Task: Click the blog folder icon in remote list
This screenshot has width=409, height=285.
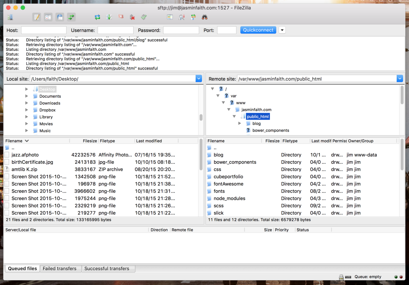Action: click(x=209, y=155)
